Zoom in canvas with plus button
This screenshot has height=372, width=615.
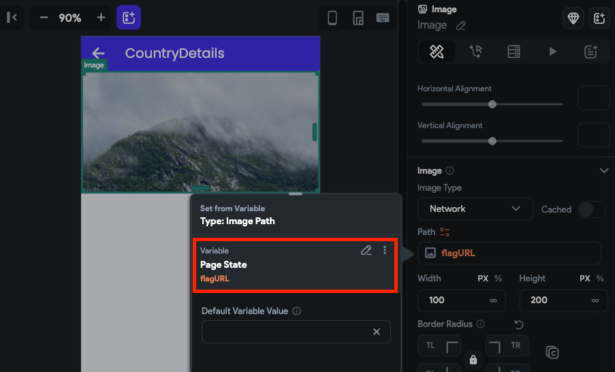click(x=101, y=18)
